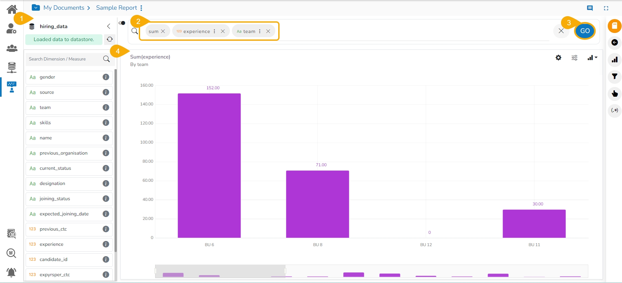Open chart properties sliders icon
The image size is (622, 283).
574,58
